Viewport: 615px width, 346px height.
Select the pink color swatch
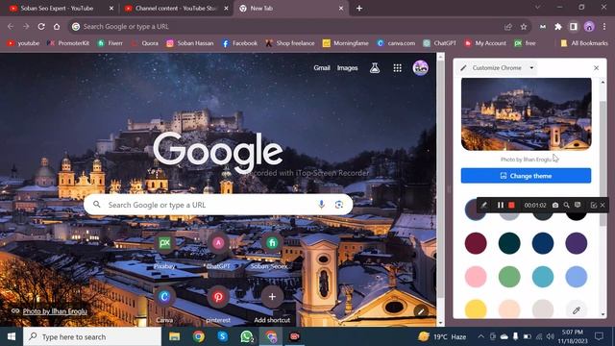pos(476,277)
